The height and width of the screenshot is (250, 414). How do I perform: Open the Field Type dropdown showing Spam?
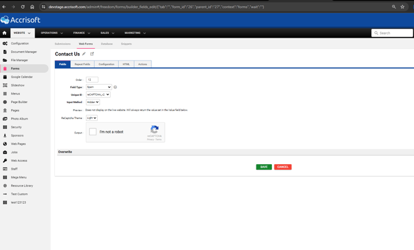pos(99,87)
